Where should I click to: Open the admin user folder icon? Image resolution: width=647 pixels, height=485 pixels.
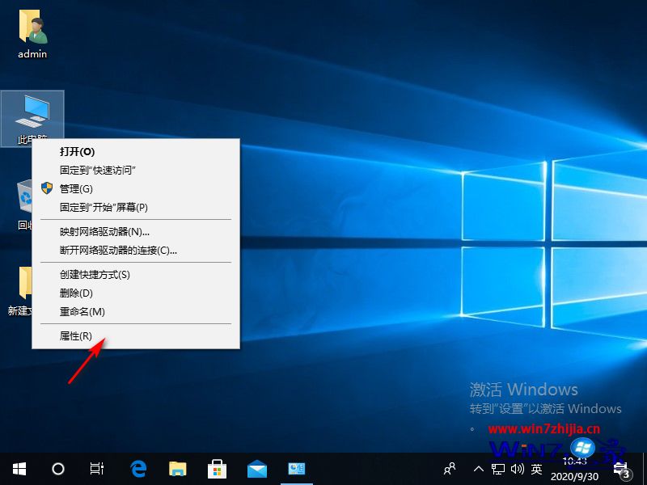click(32, 34)
